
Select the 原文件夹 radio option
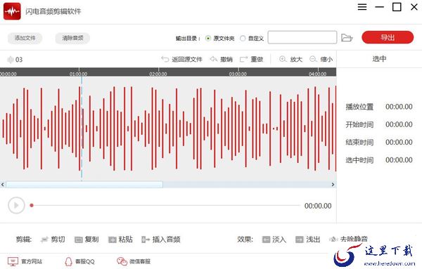click(208, 38)
